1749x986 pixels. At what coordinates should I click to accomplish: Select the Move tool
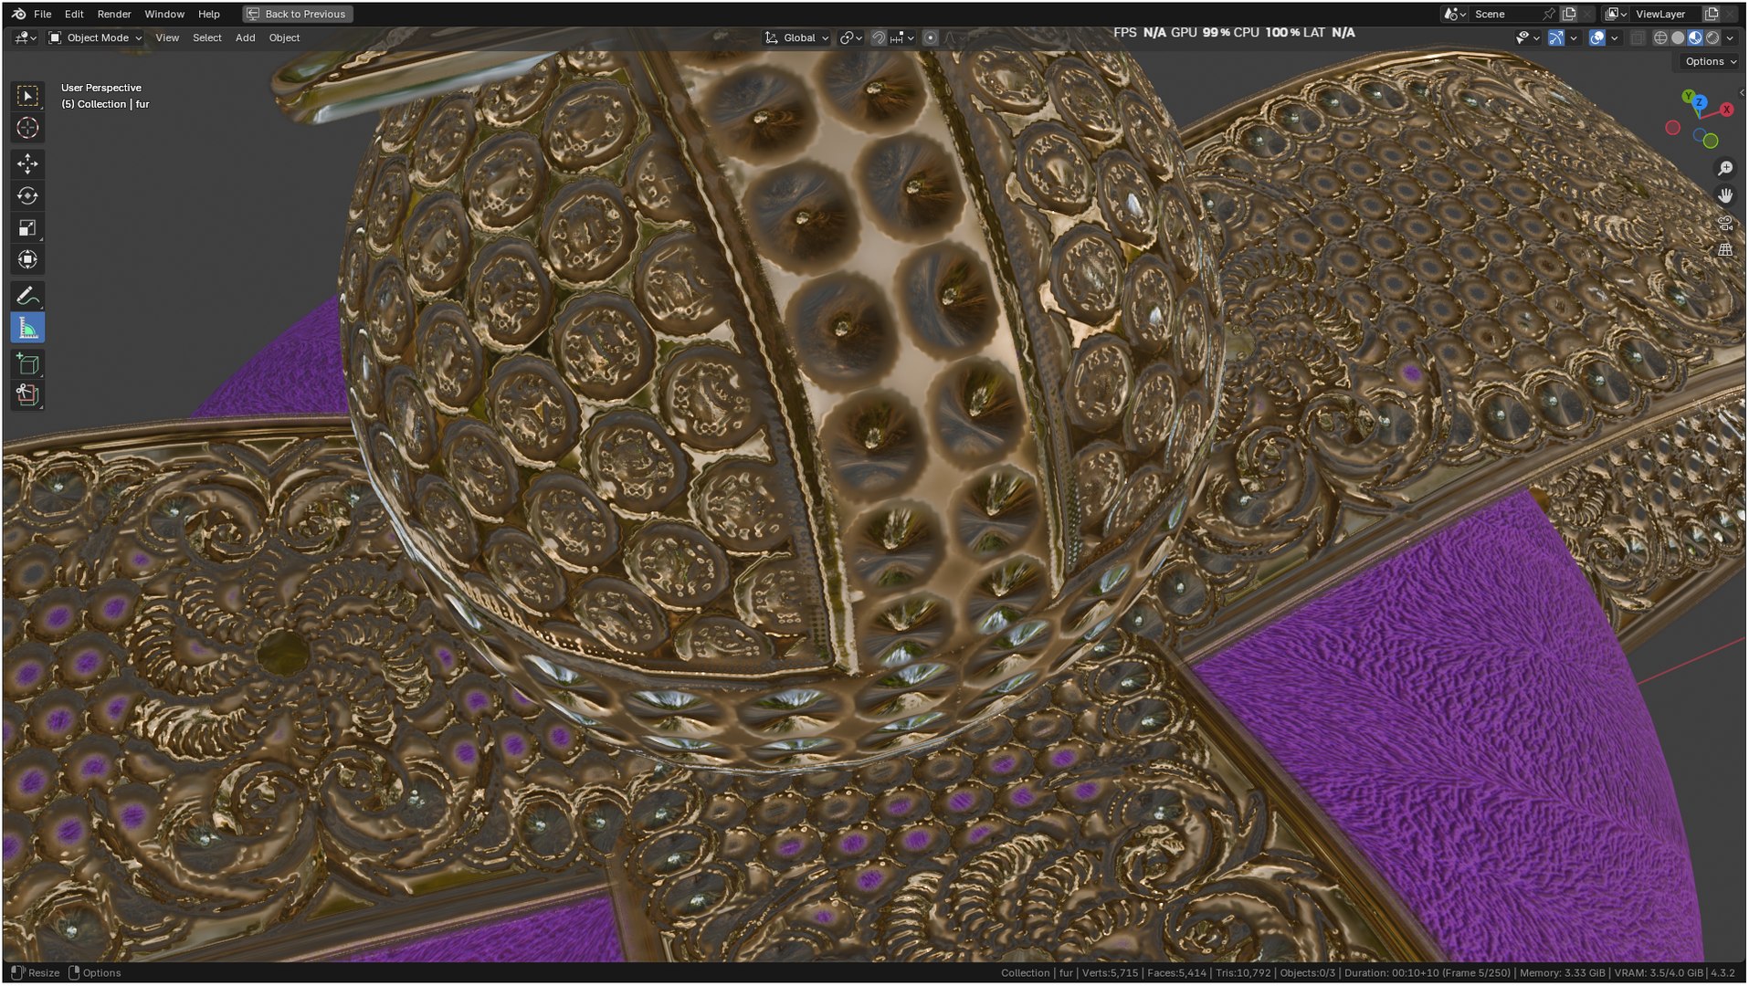[x=27, y=163]
